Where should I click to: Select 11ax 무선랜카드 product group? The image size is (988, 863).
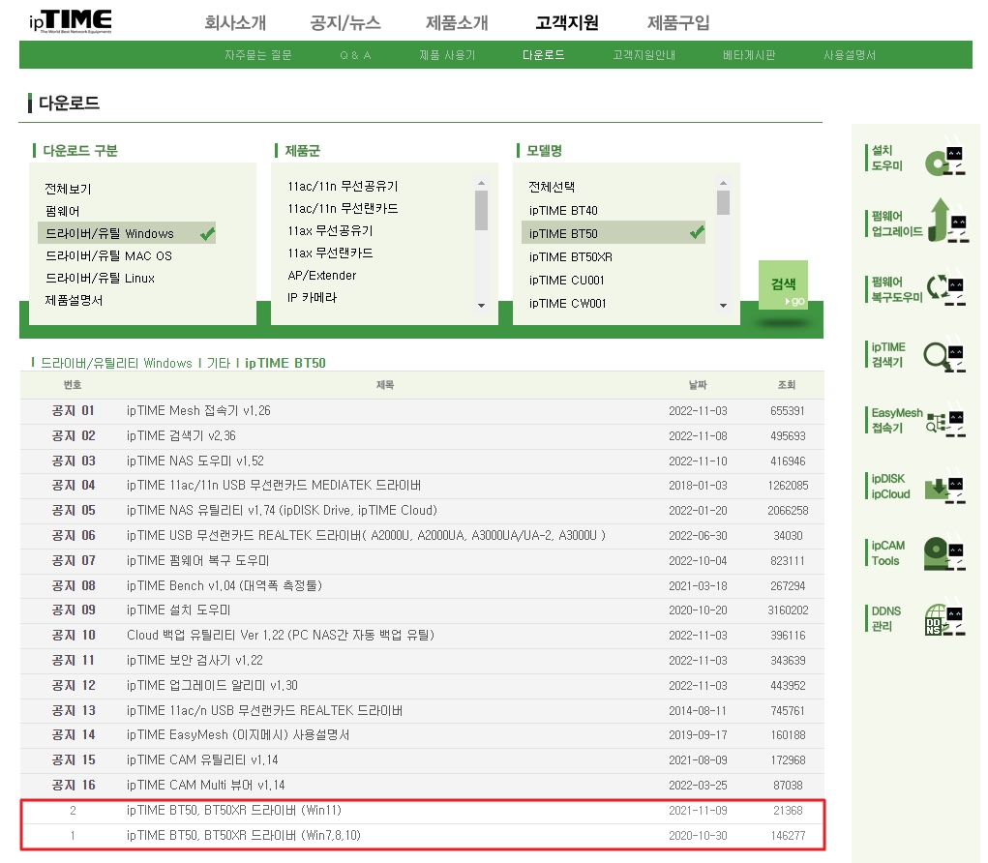pos(330,253)
